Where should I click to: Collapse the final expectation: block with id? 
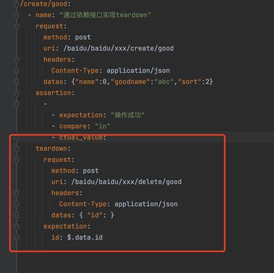tap(17, 227)
